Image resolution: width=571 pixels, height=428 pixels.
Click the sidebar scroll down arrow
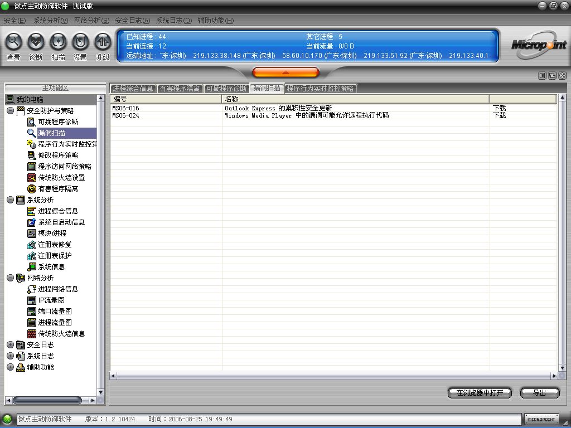pos(101,392)
